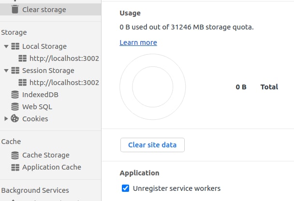Click the Local Storage grid icon
294x201 pixels.
[15, 46]
